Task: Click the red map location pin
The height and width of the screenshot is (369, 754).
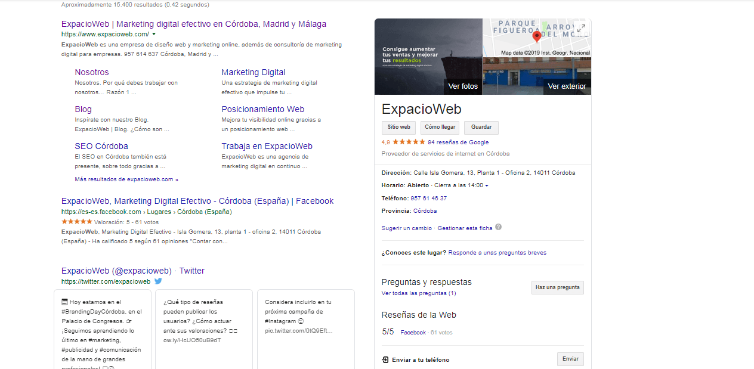Action: coord(536,37)
